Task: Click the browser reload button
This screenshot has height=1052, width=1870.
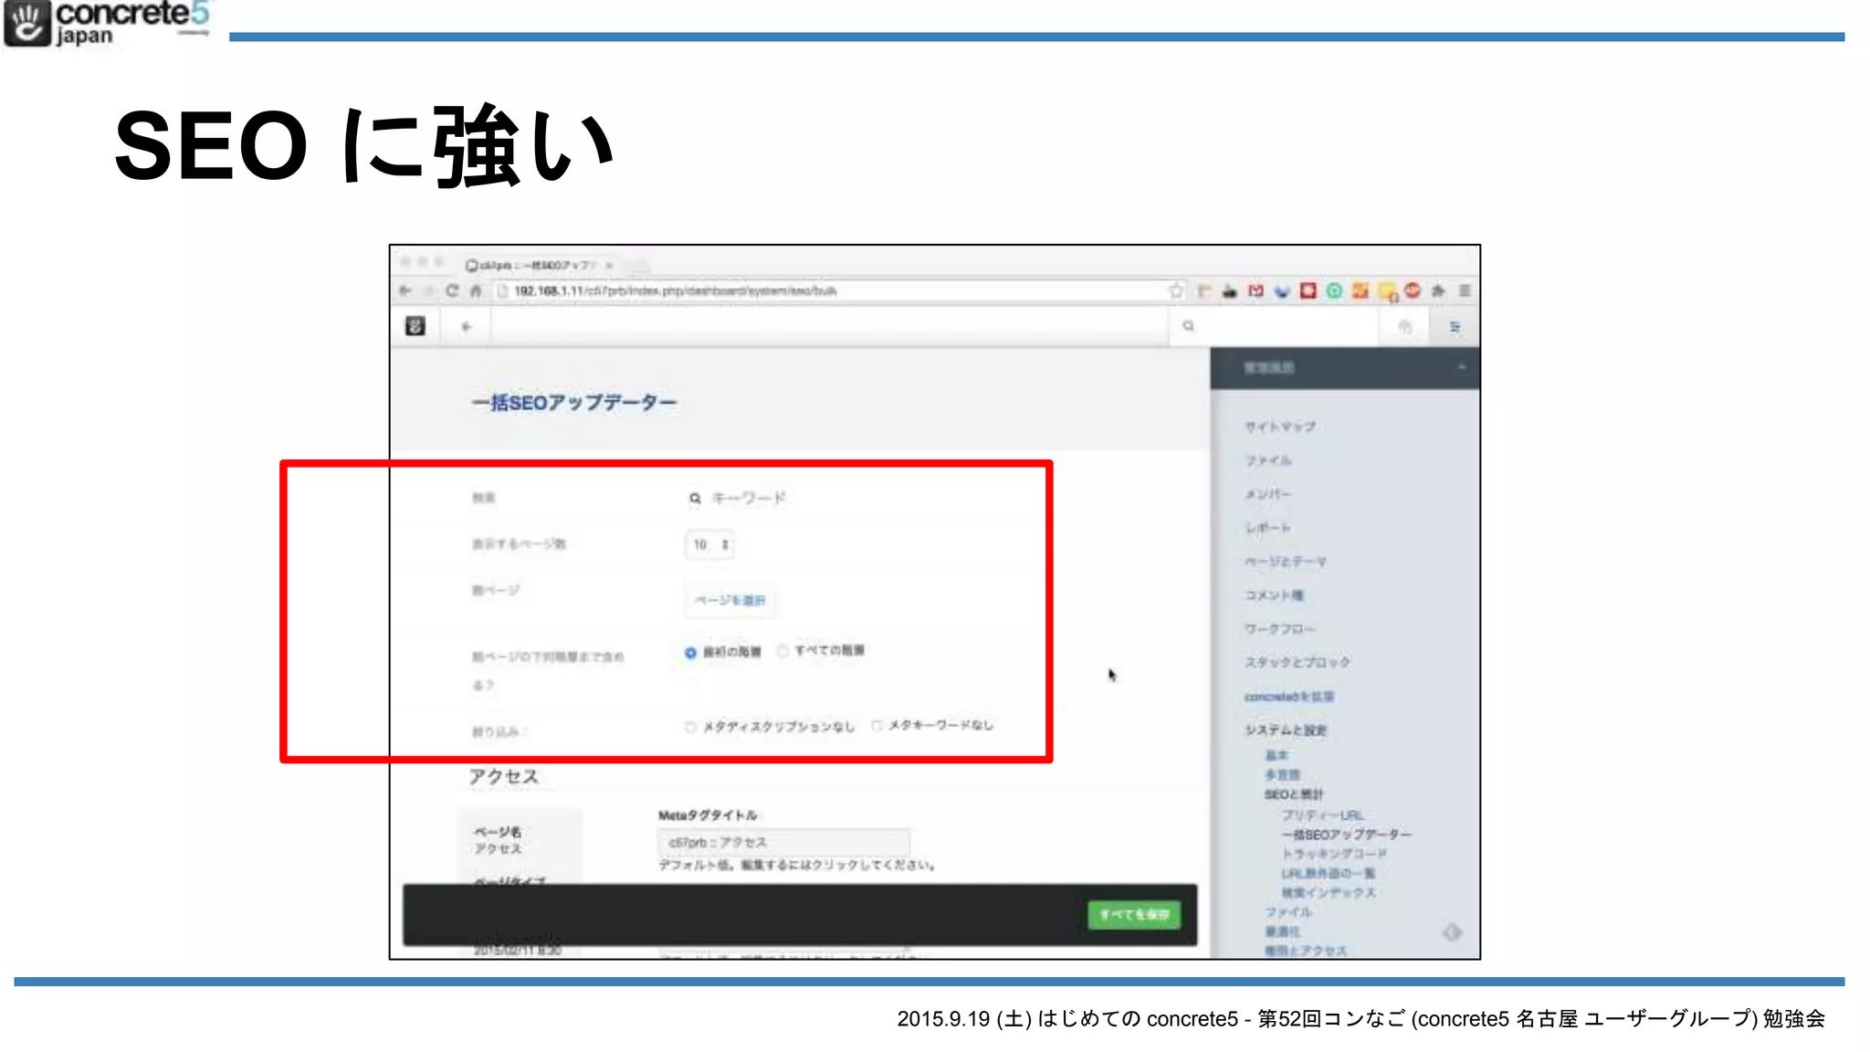Action: pyautogui.click(x=452, y=290)
